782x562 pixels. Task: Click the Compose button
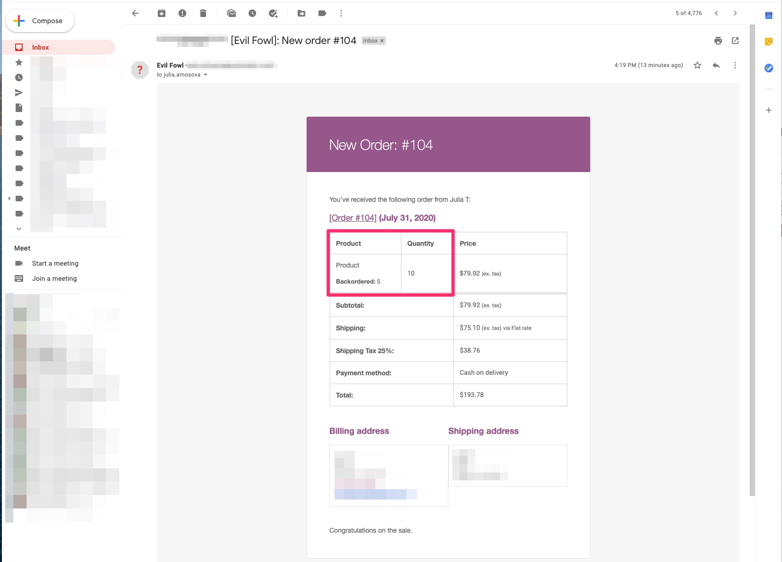pyautogui.click(x=40, y=21)
